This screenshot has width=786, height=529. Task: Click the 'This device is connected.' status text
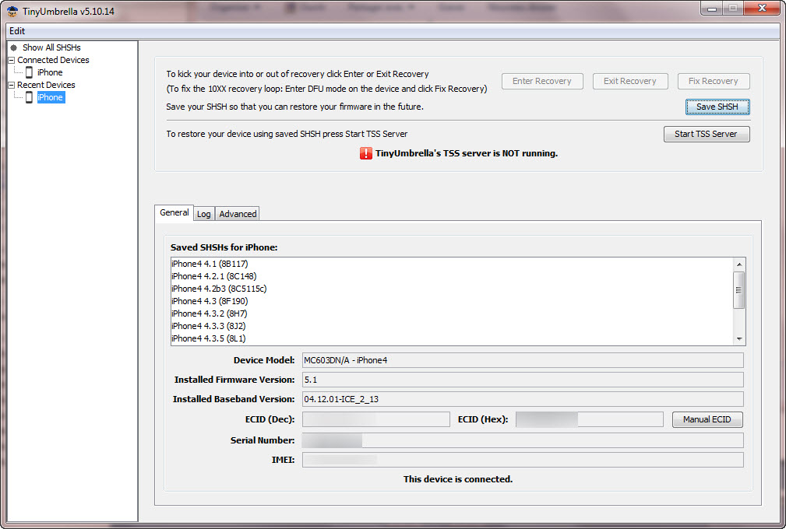(x=458, y=479)
